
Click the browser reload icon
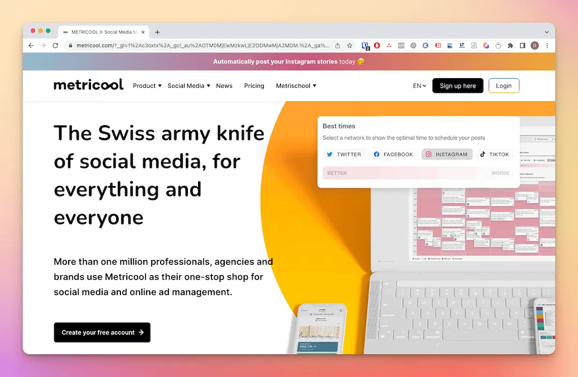tap(55, 45)
